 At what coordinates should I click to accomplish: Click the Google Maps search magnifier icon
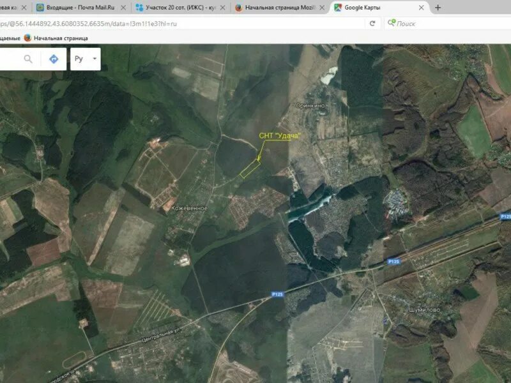[x=28, y=59]
